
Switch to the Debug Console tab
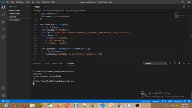(58, 63)
